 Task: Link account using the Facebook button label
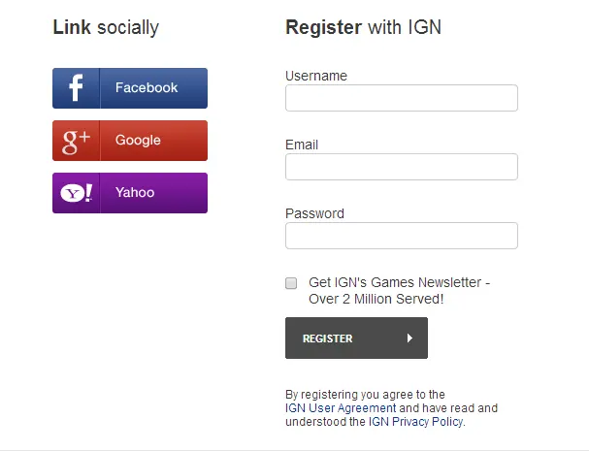coord(147,88)
